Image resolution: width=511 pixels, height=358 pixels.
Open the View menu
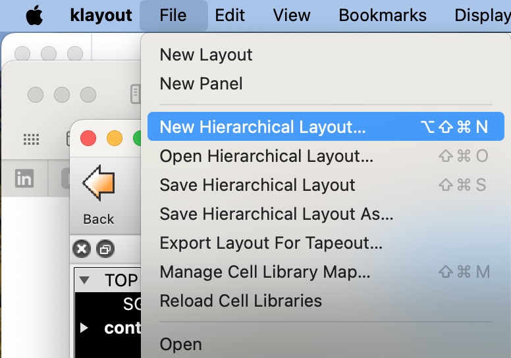(292, 15)
